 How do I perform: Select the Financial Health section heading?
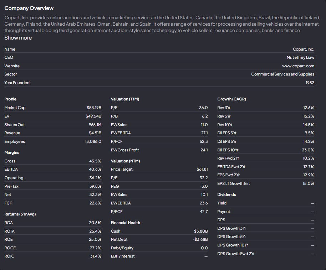pyautogui.click(x=125, y=223)
